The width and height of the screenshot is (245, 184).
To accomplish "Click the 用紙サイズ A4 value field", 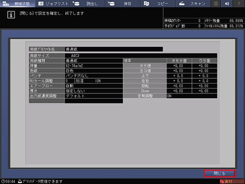I will (141, 55).
